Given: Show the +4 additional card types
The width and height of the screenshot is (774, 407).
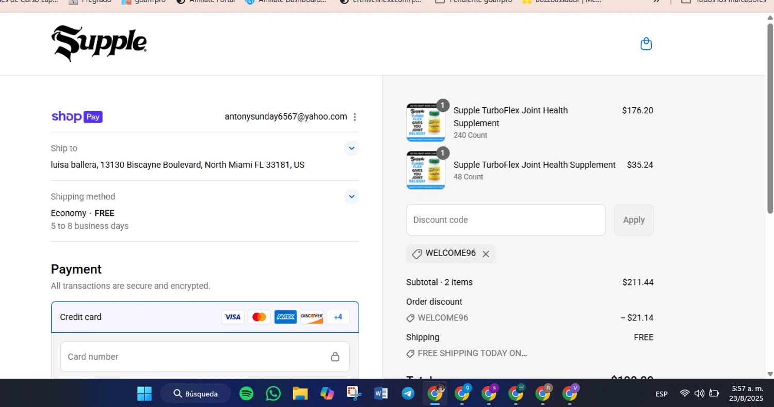Looking at the screenshot, I should [338, 317].
